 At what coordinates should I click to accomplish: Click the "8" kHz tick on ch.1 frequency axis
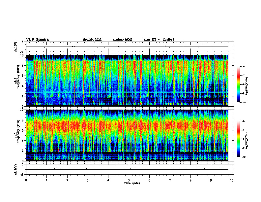pyautogui.click(x=23, y=65)
